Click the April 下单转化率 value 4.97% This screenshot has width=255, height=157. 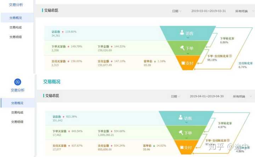[x=222, y=127]
